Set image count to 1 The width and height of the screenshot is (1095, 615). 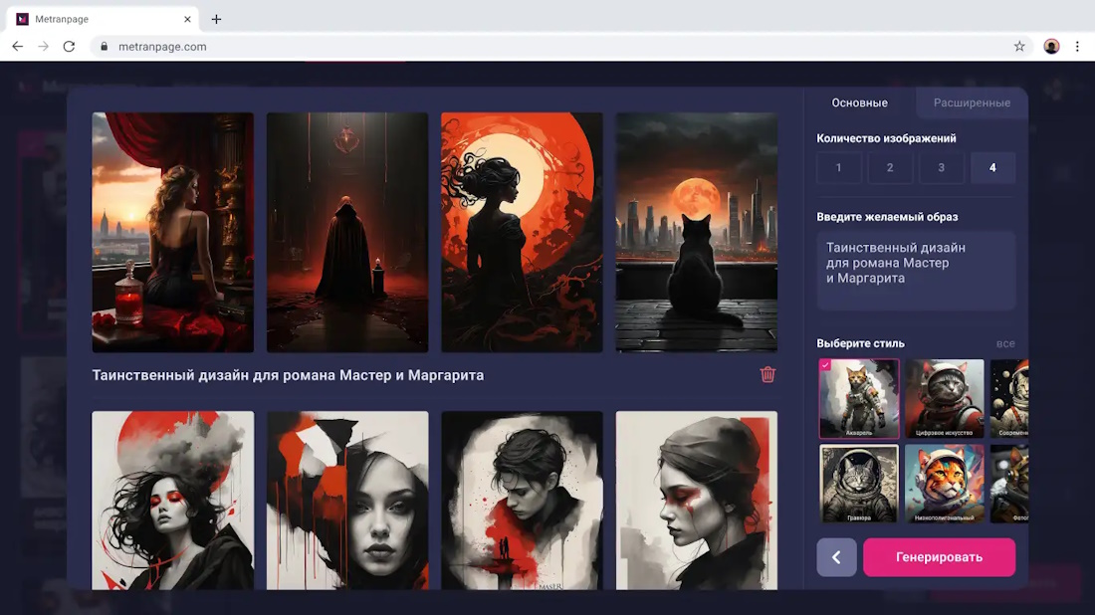point(838,168)
